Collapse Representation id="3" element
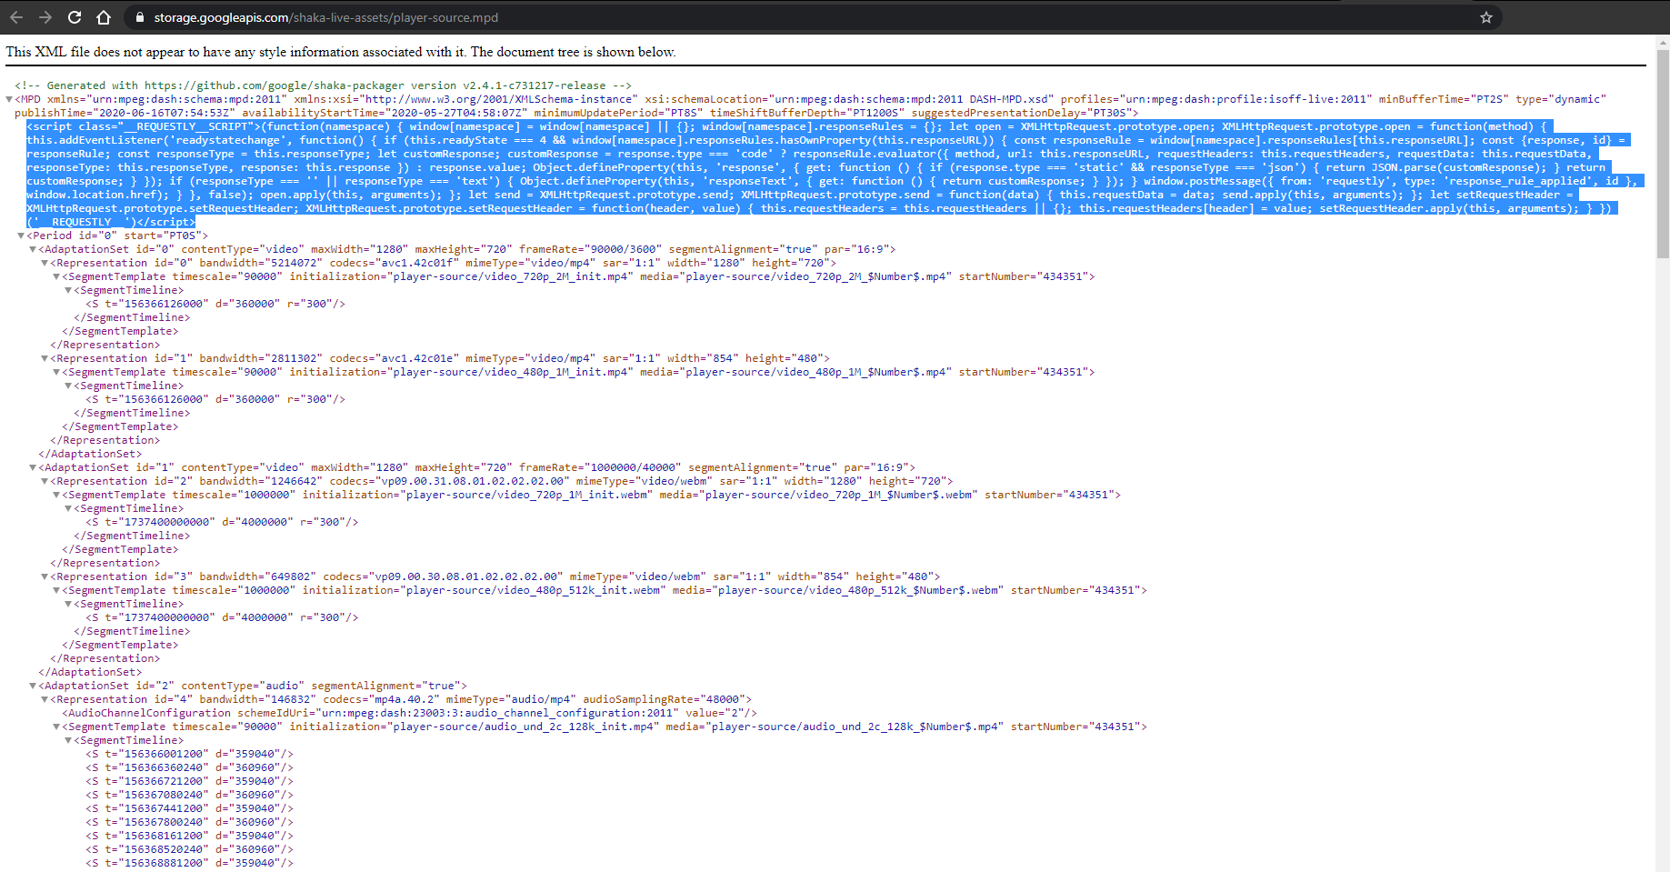The image size is (1670, 872). [46, 576]
